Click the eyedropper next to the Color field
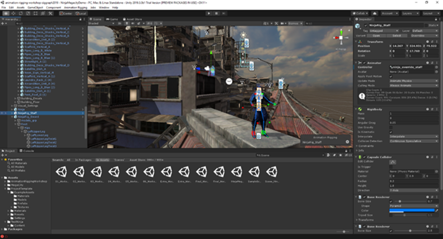443x239 pixels. pos(437,210)
